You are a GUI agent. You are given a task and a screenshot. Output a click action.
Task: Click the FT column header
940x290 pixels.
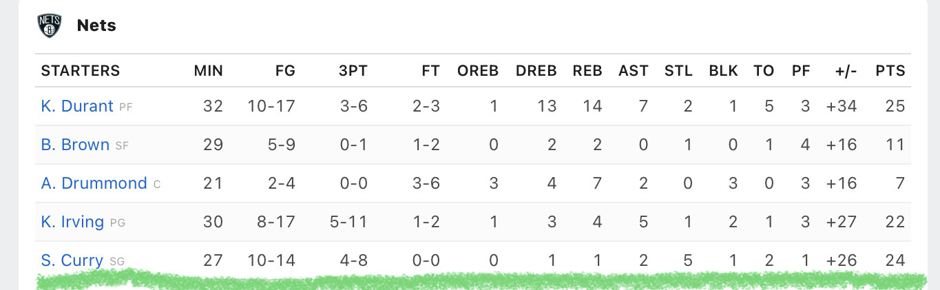point(431,70)
